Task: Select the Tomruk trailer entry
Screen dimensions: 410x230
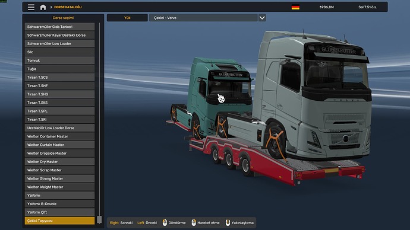Action: click(59, 60)
